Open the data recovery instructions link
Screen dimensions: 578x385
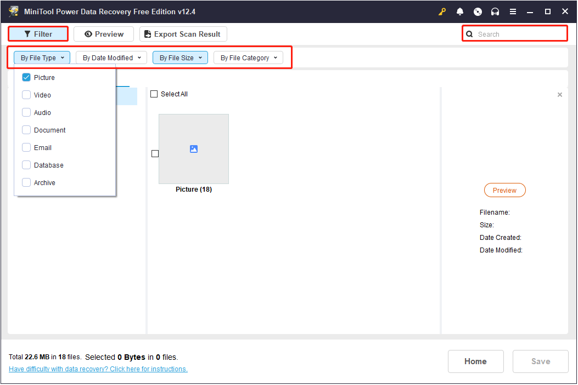98,369
